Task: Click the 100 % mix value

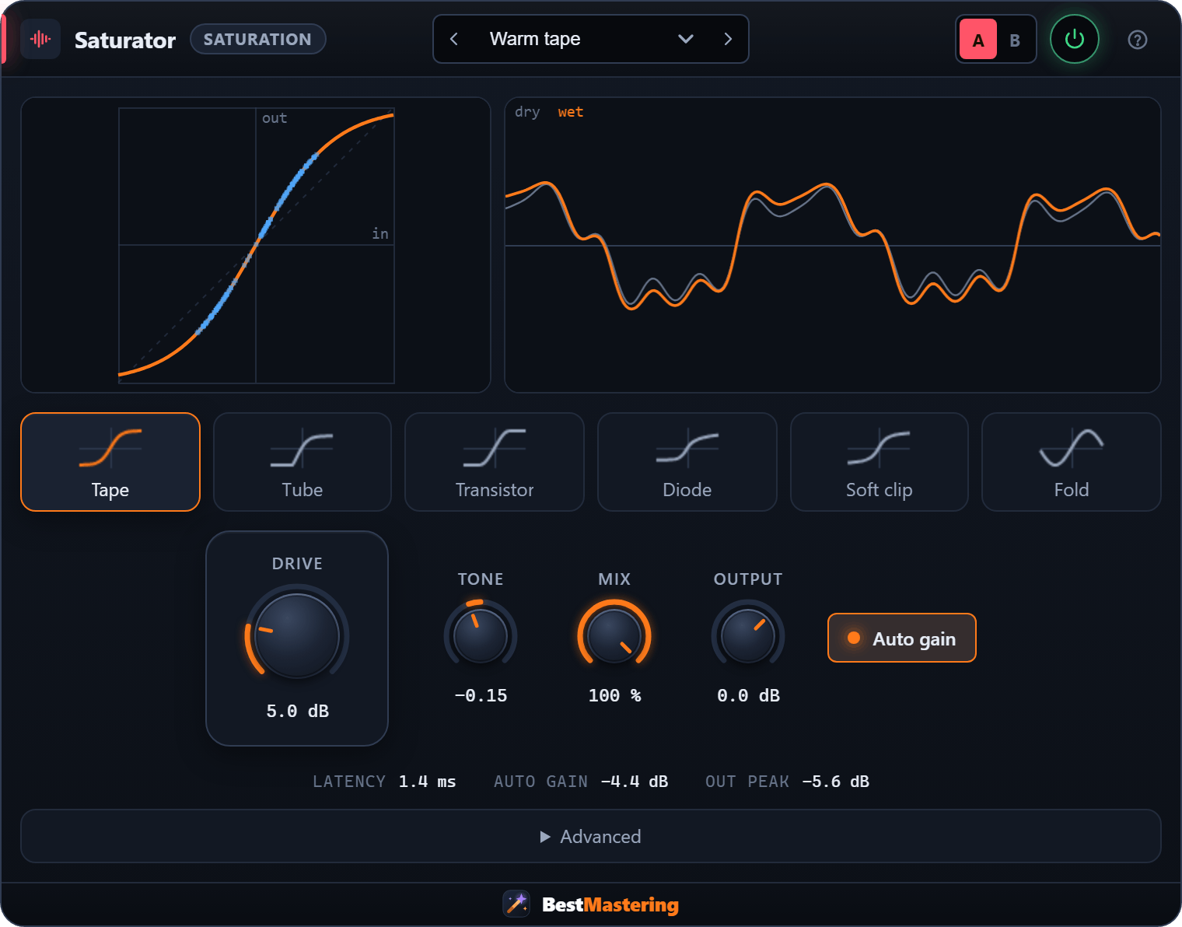Action: tap(614, 695)
